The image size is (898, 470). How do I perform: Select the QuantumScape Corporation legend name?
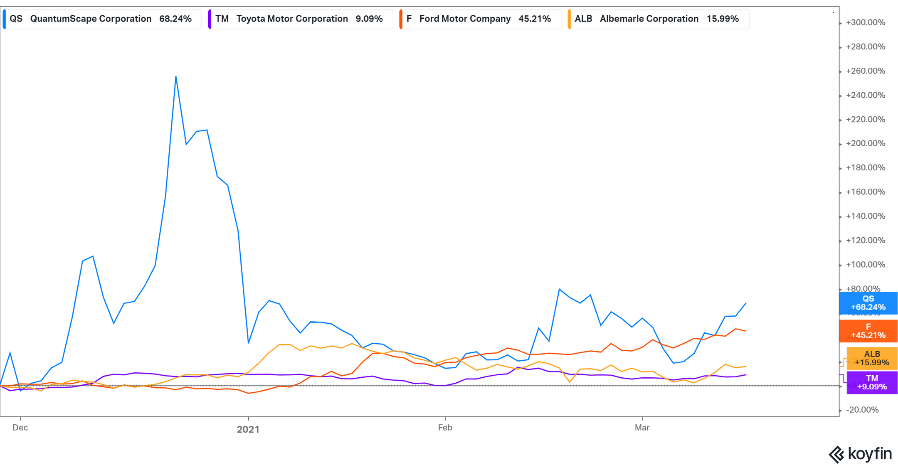click(x=91, y=19)
